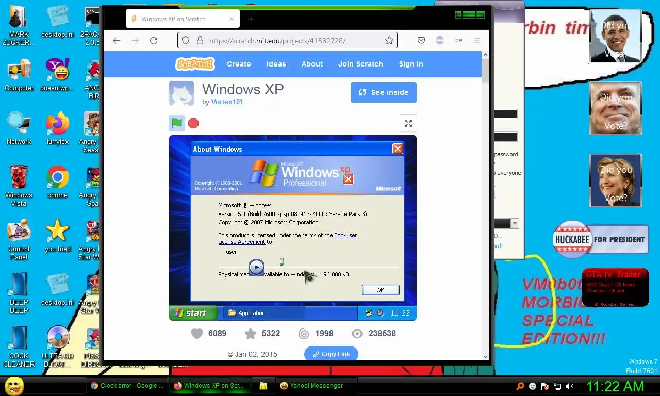The width and height of the screenshot is (660, 396).
Task: Click the GTA:IV Trailer countdown gadget
Action: (x=615, y=288)
